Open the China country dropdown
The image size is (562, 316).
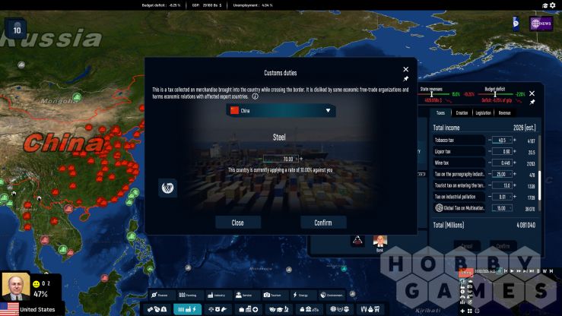[281, 111]
